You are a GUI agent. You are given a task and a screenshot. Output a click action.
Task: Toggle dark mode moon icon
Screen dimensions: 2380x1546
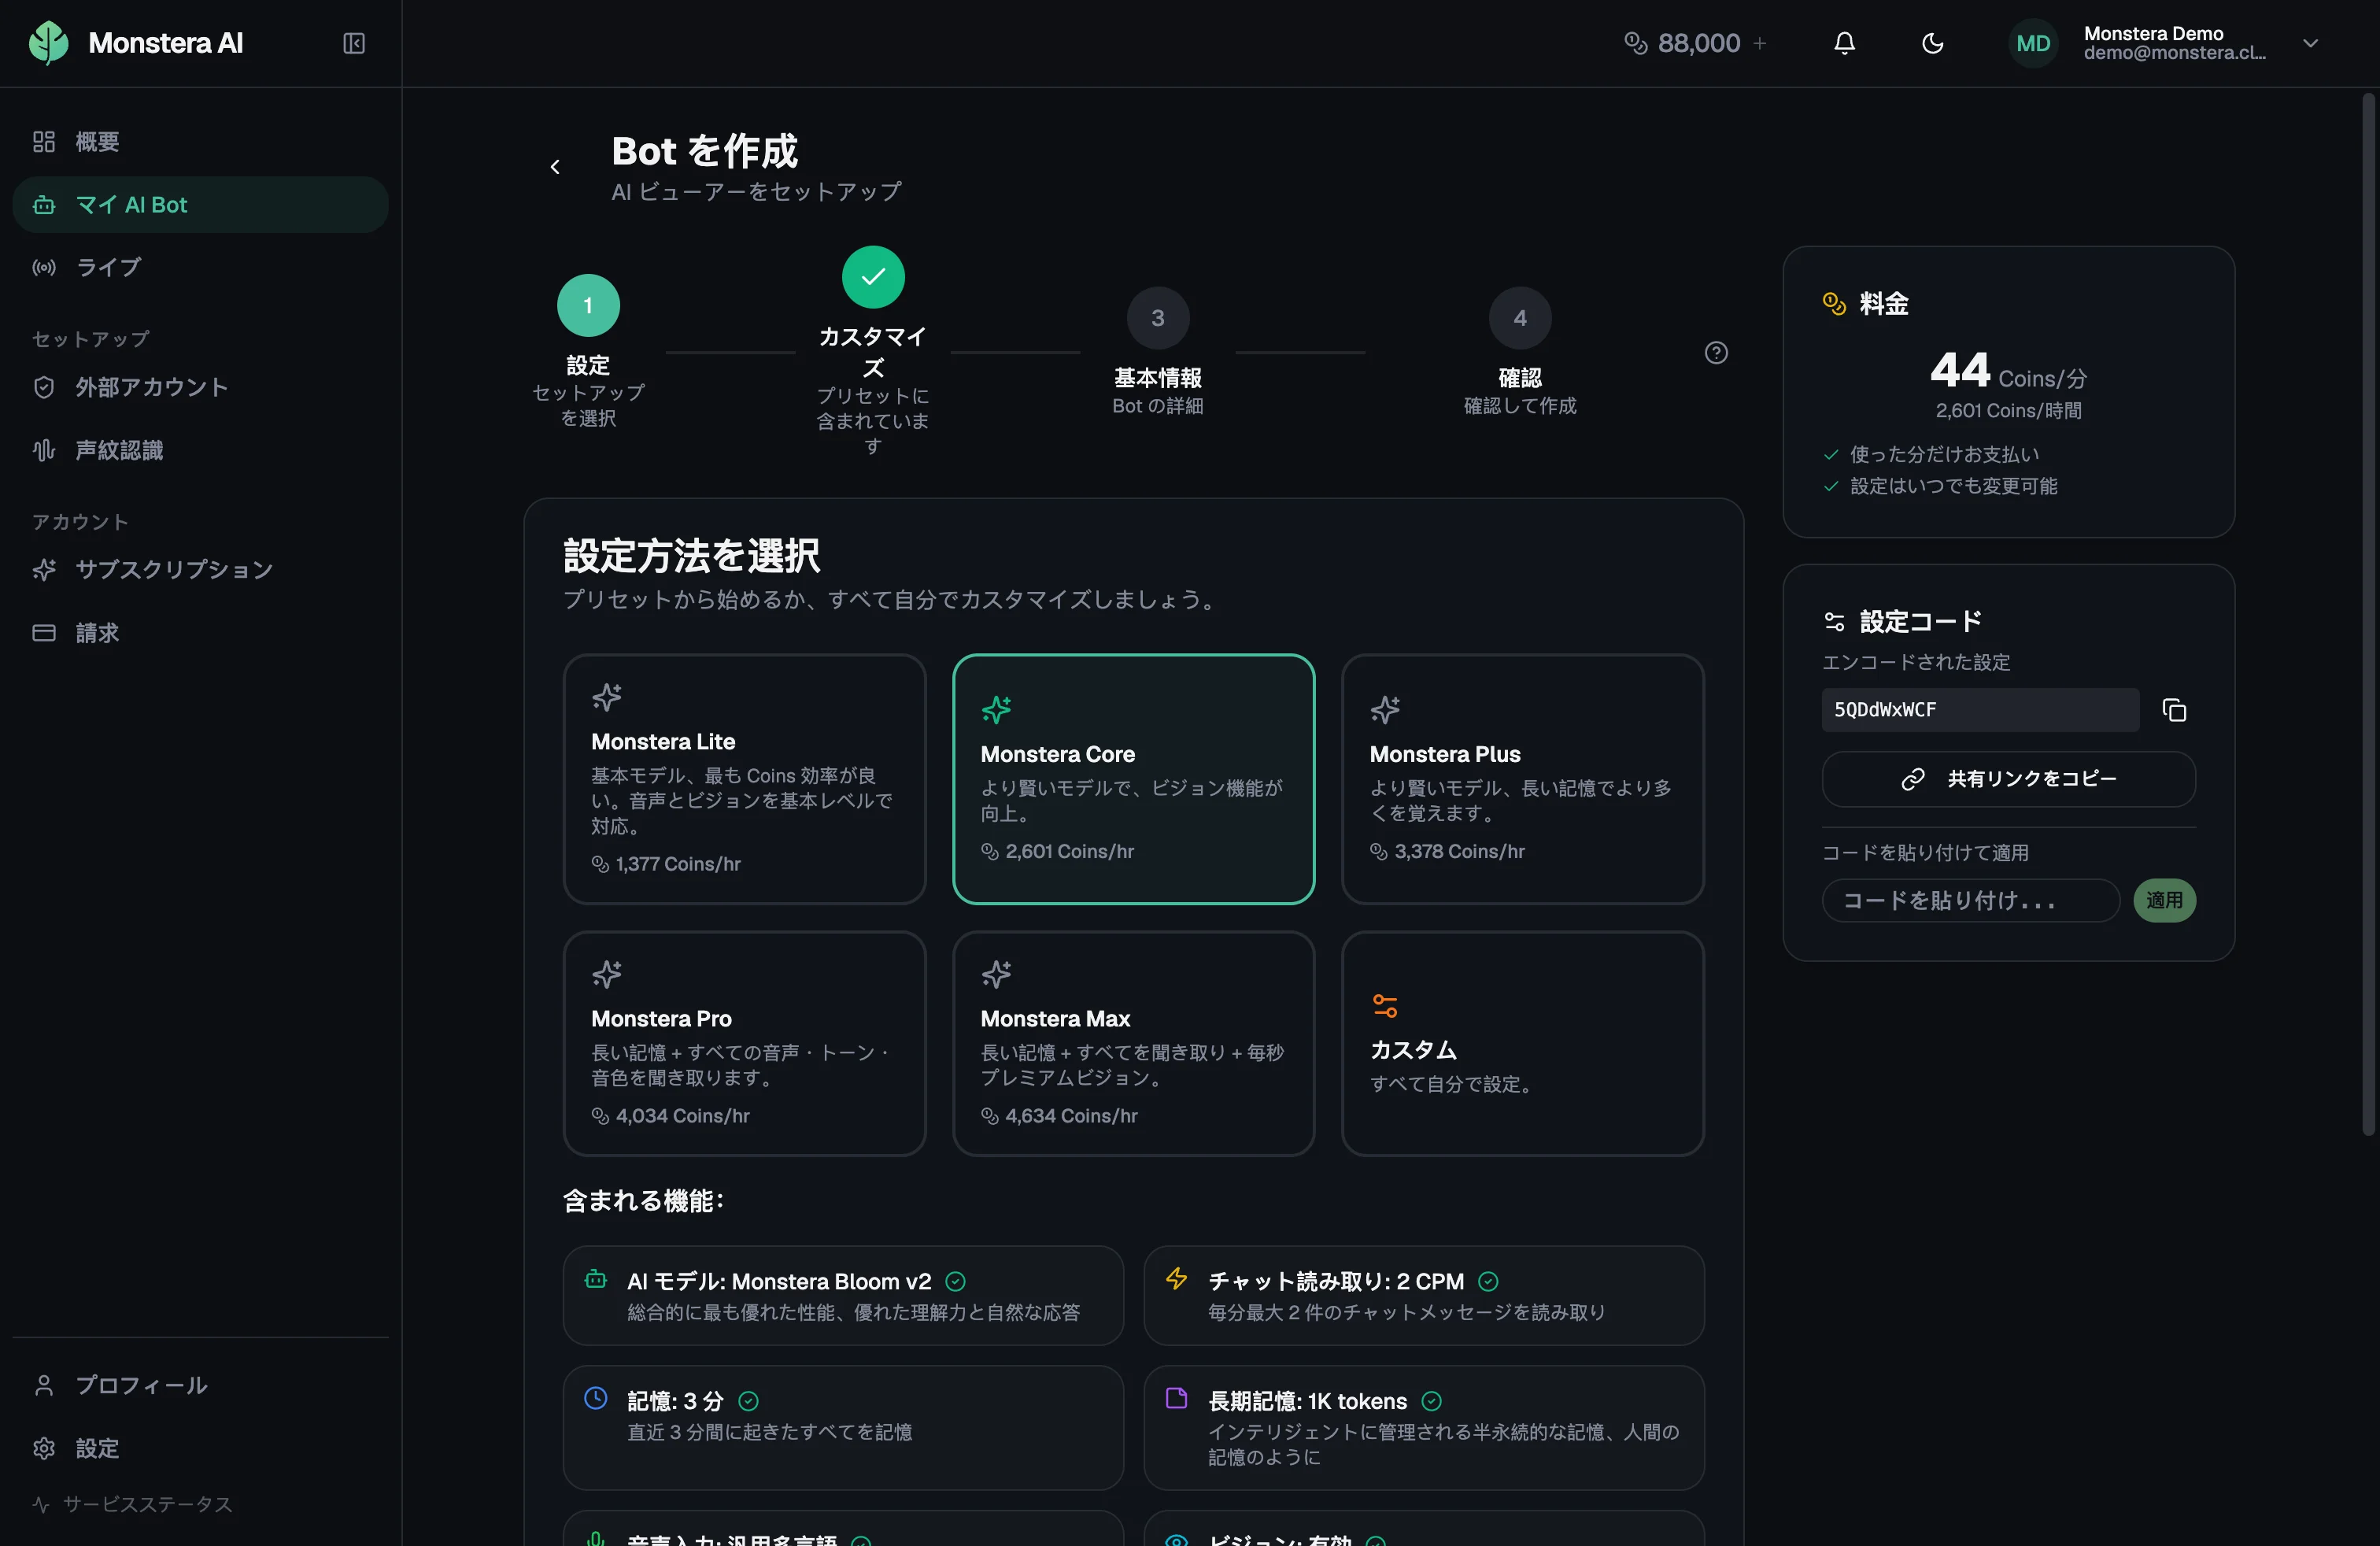coord(1932,43)
